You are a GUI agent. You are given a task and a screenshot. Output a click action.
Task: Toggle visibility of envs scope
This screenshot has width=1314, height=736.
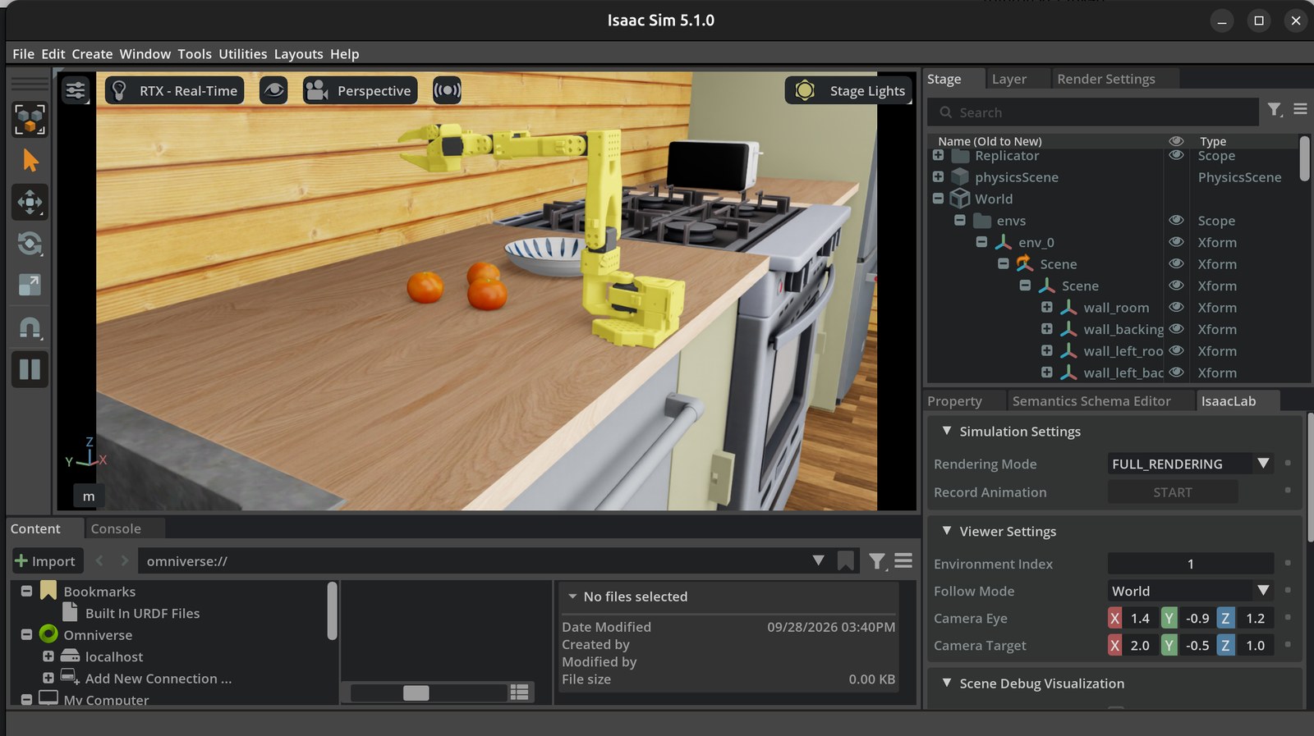click(x=1176, y=220)
